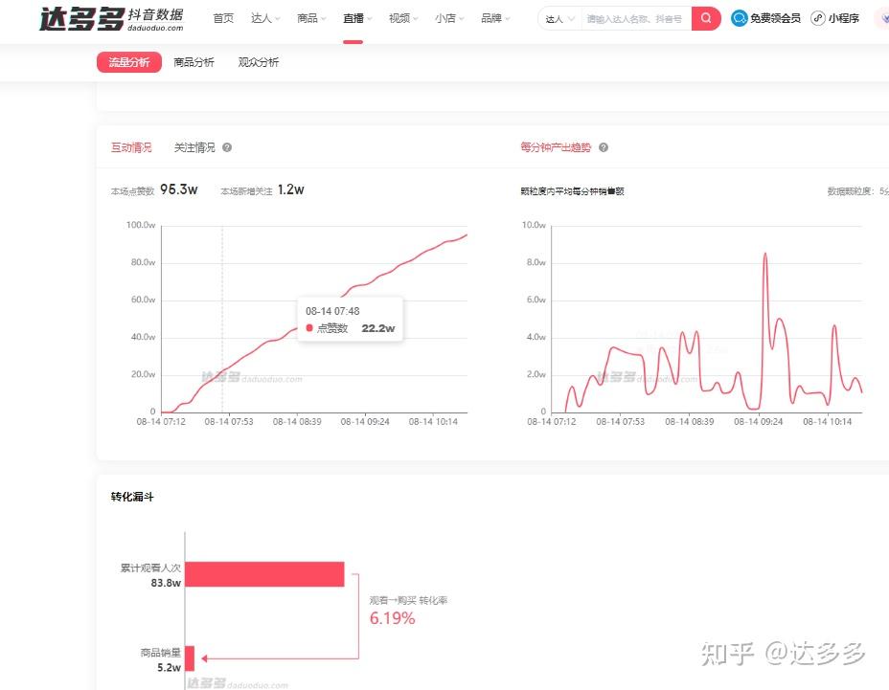Switch to the 观众分析 tab
This screenshot has height=690, width=889.
[259, 62]
